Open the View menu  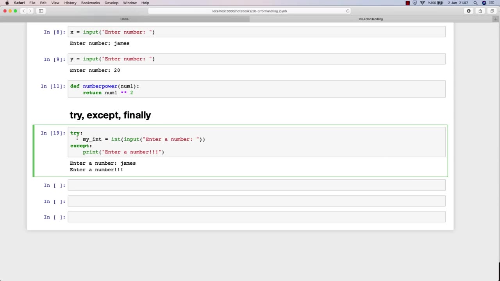pyautogui.click(x=55, y=3)
